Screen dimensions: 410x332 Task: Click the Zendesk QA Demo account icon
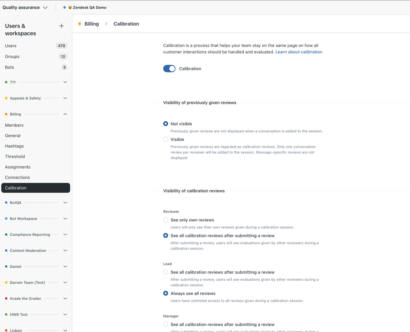click(x=70, y=7)
